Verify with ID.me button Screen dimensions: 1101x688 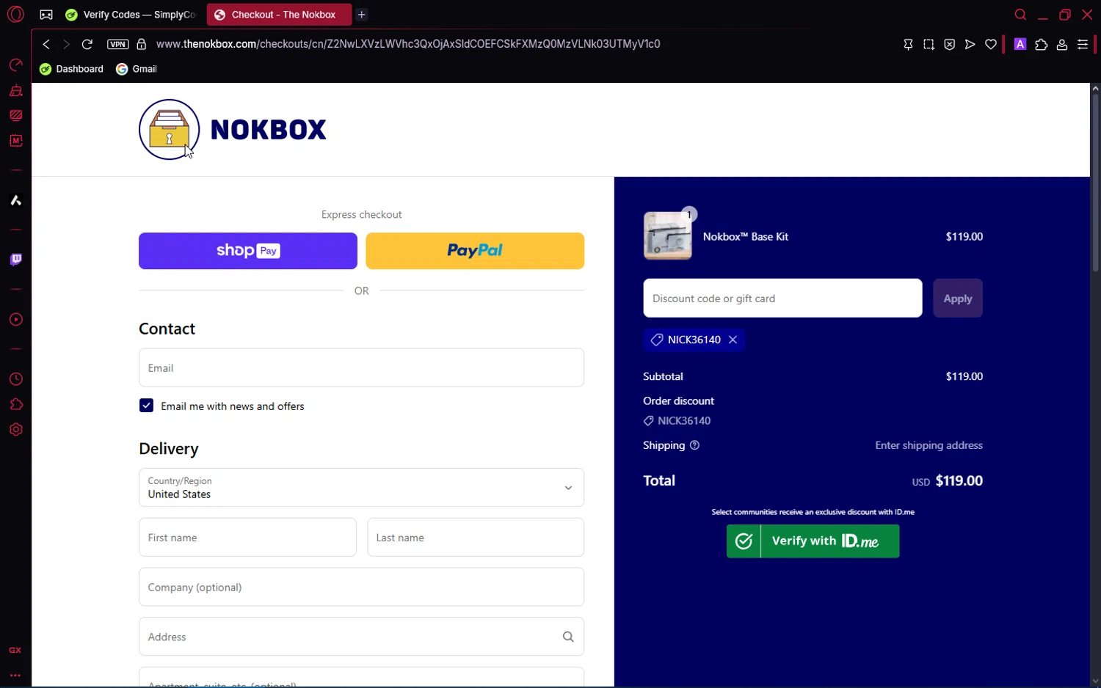point(813,541)
